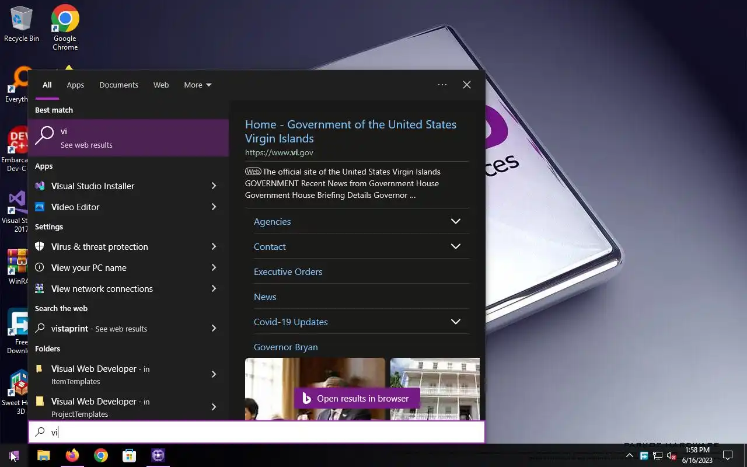The width and height of the screenshot is (747, 467).
Task: Close the search panel
Action: click(x=467, y=85)
